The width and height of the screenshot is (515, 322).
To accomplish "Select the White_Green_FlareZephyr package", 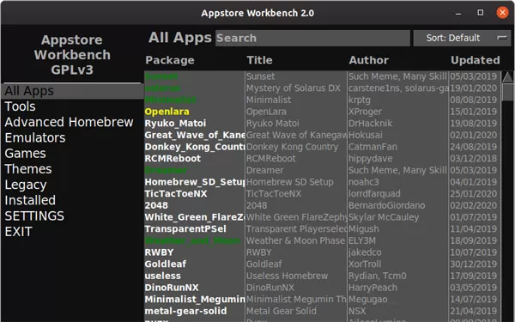I will pyautogui.click(x=195, y=217).
